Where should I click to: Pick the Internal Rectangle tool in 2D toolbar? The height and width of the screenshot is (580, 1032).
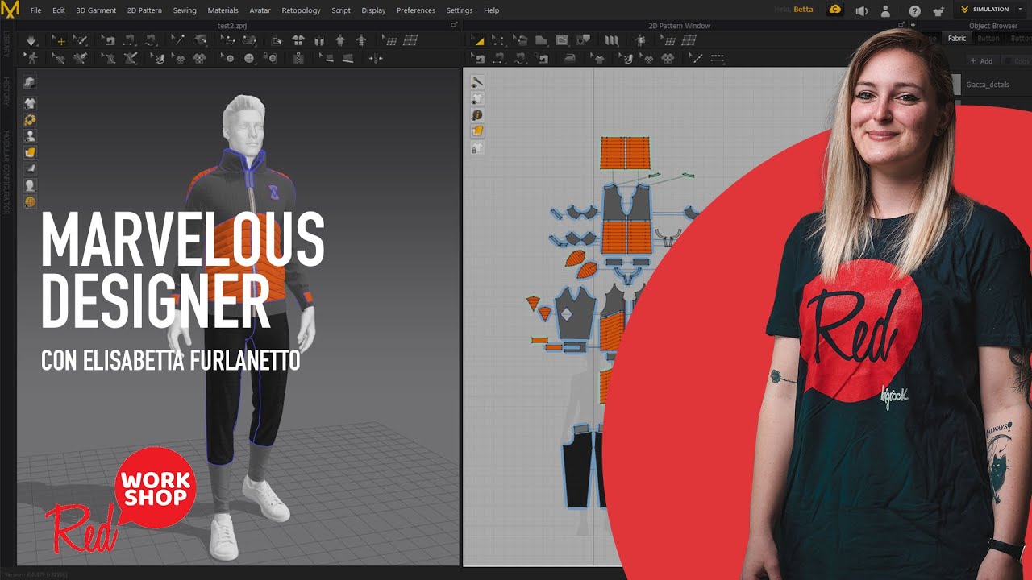click(x=562, y=41)
